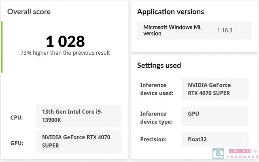The height and width of the screenshot is (162, 259).
Task: Select the 1.16.3 version number
Action: pyautogui.click(x=226, y=30)
